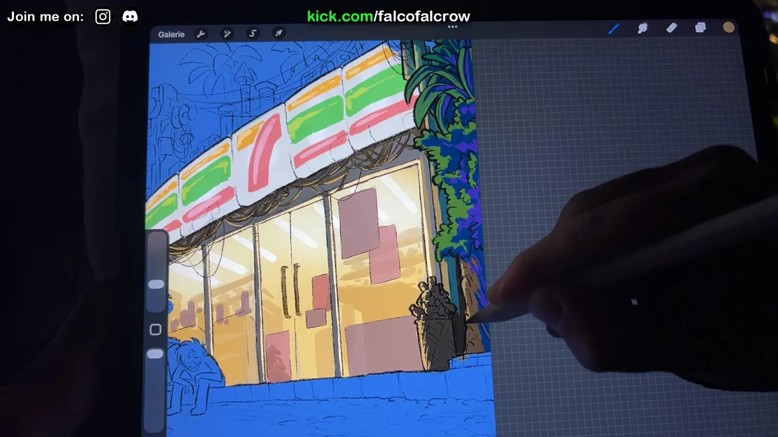This screenshot has width=778, height=437.
Task: Open the Layers panel icon
Action: click(700, 27)
